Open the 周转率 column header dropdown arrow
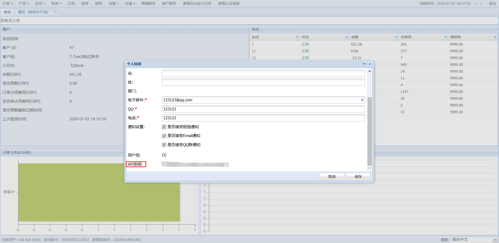This screenshot has width=499, height=243. pos(495,37)
